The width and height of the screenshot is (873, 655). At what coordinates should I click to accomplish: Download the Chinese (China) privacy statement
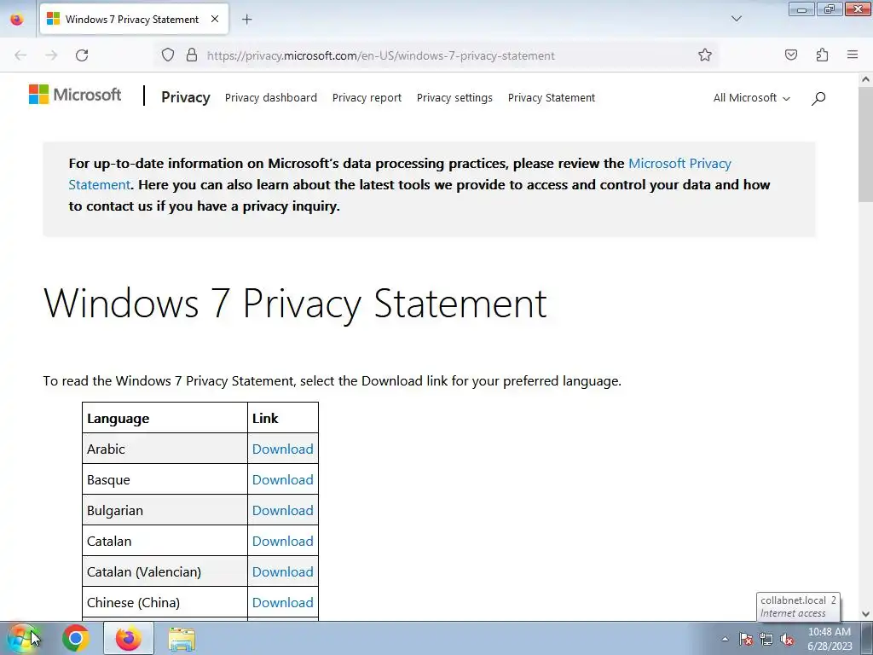tap(282, 602)
